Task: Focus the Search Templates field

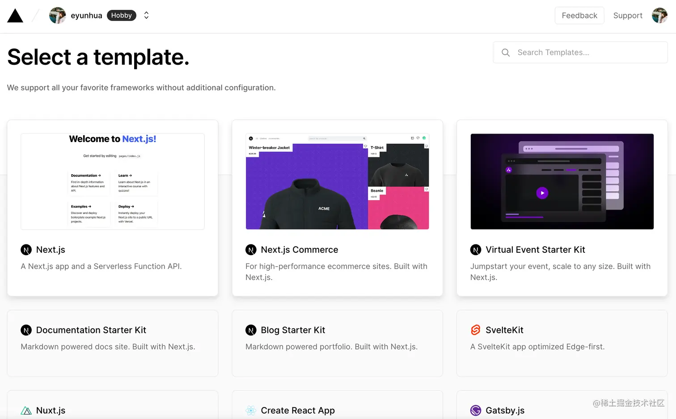Action: coord(580,52)
